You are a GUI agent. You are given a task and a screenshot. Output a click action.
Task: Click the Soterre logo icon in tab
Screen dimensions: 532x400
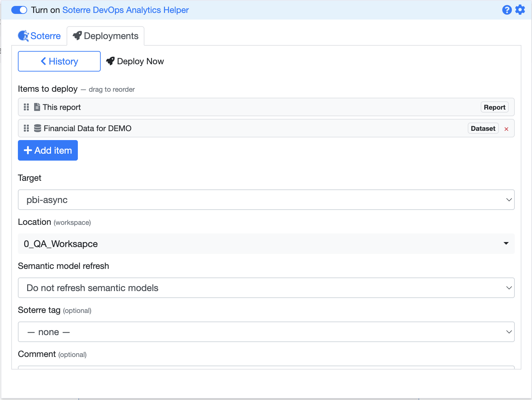point(24,36)
